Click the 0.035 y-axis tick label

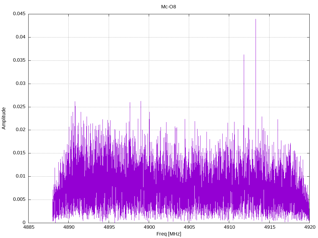point(19,60)
